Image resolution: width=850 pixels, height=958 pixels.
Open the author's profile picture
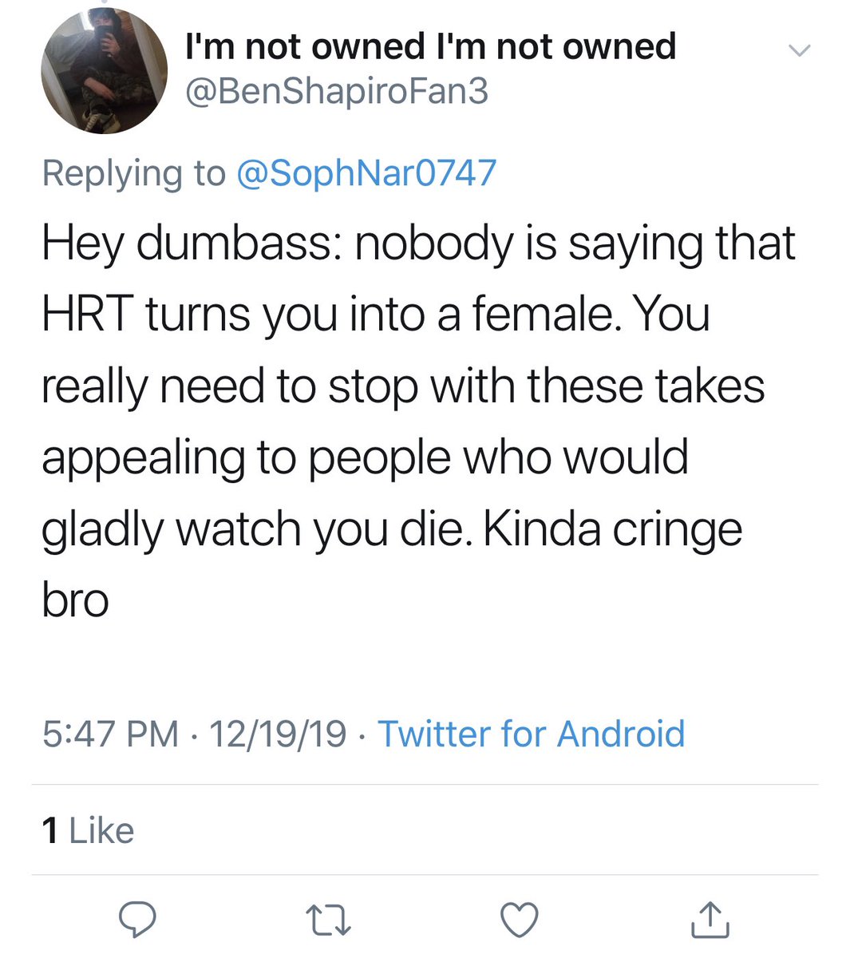point(102,72)
